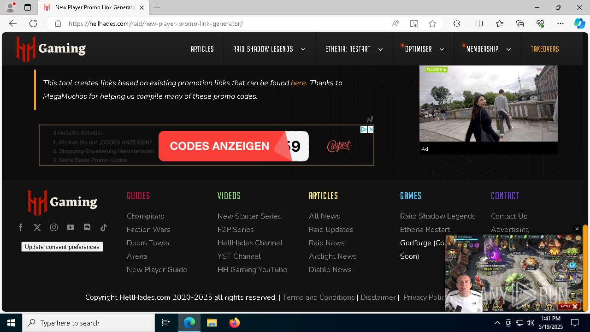Image resolution: width=590 pixels, height=332 pixels.
Task: Open the TikTok icon in footer
Action: click(x=104, y=227)
